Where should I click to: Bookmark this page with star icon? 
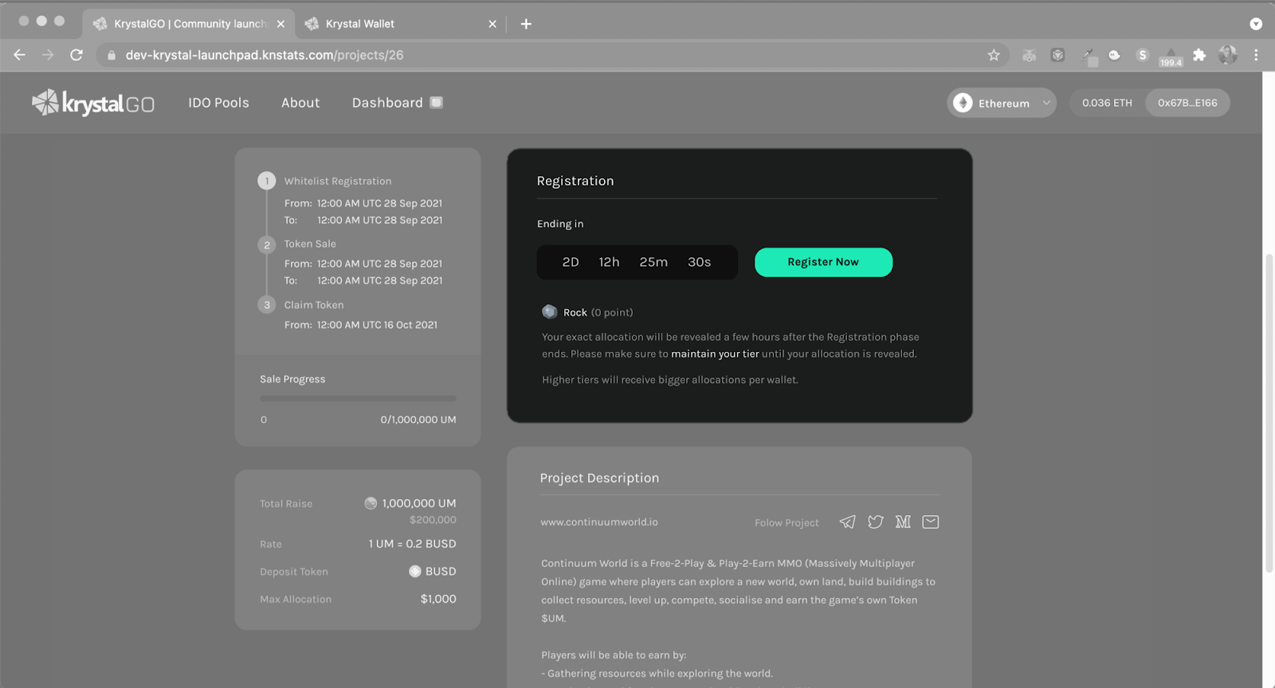(x=993, y=55)
